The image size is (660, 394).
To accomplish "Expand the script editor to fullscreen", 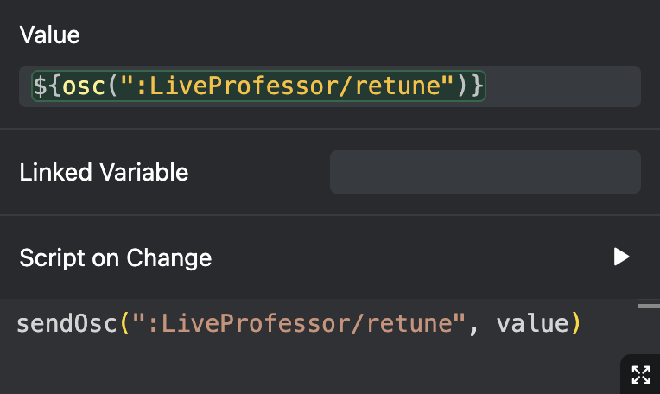I will coord(640,374).
